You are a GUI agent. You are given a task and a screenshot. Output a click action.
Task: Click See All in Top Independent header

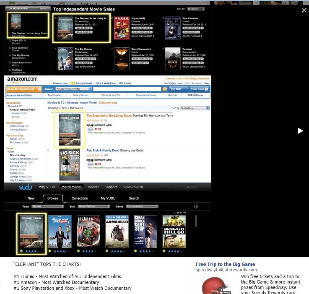point(44,8)
